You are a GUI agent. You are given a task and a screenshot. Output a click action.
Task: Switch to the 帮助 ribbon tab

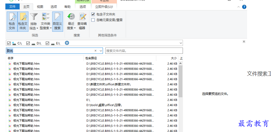click(x=67, y=7)
